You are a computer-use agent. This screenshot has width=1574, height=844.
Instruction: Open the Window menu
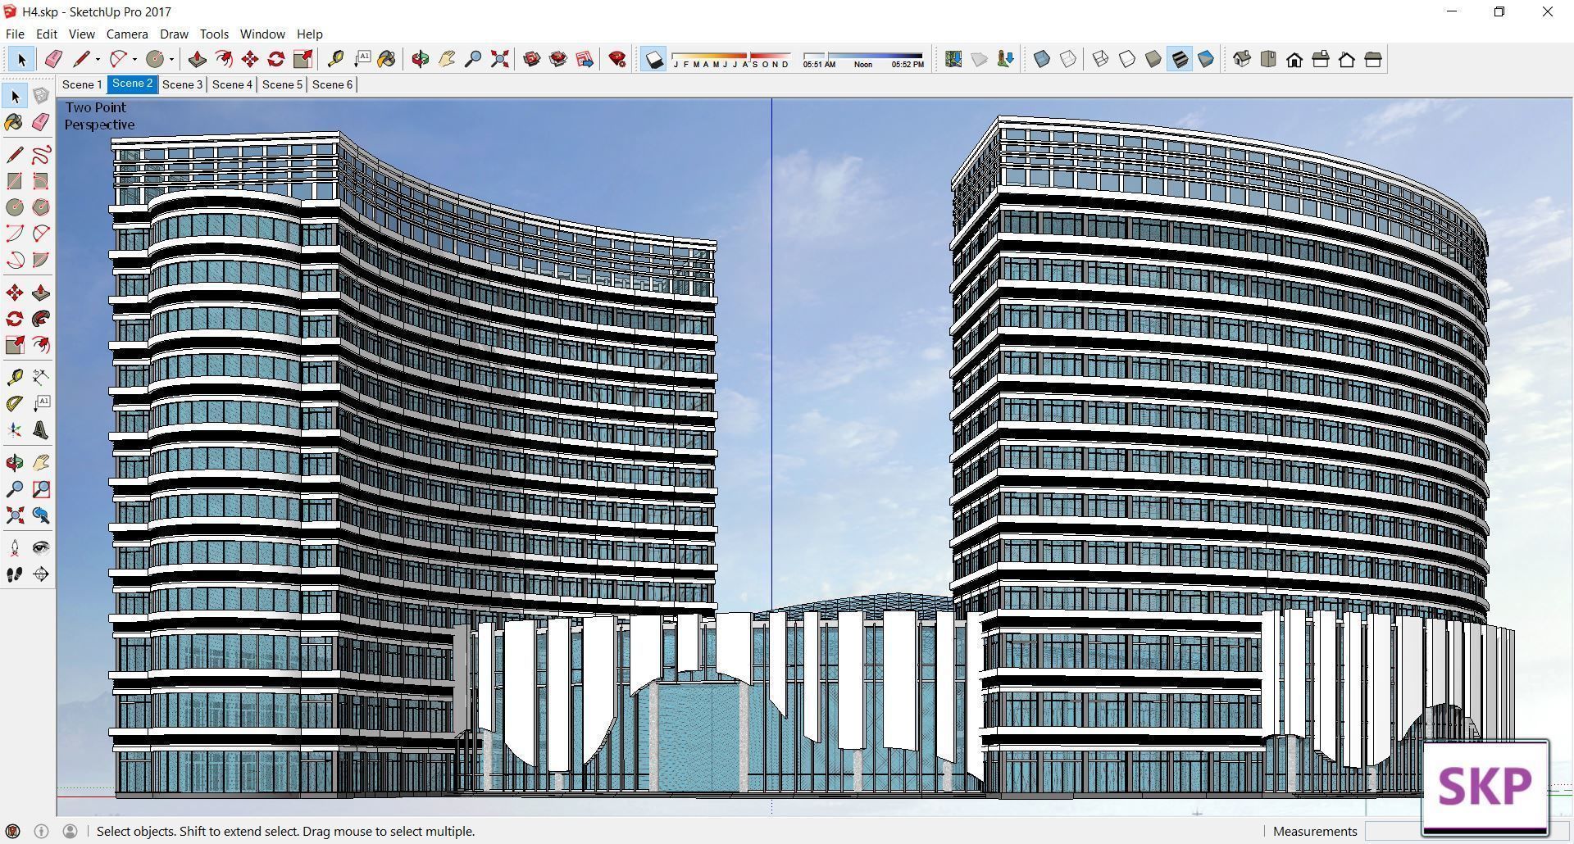(262, 34)
